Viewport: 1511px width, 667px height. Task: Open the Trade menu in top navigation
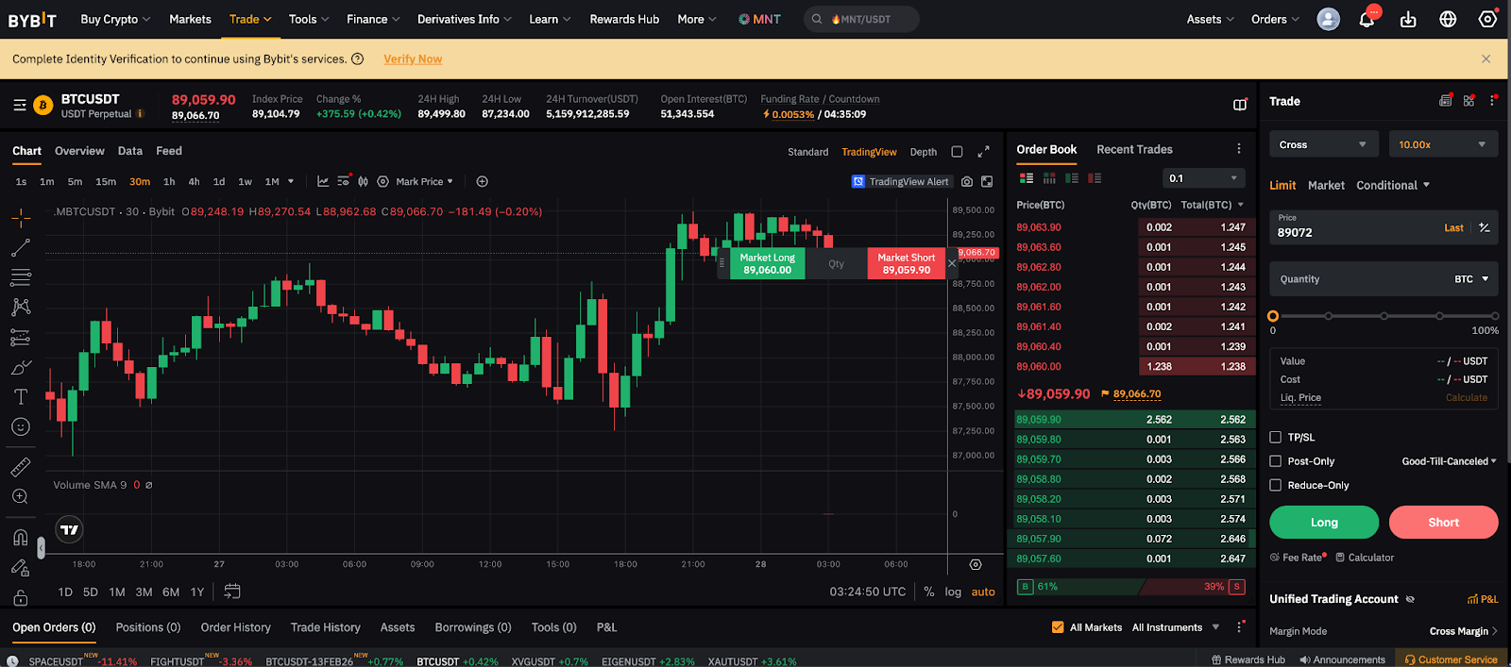(x=250, y=19)
